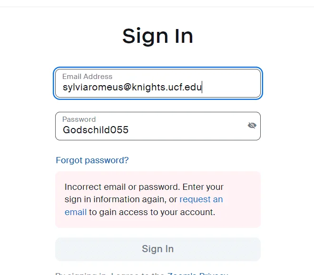Click the disabled Sign In button
The width and height of the screenshot is (314, 275).
click(158, 249)
